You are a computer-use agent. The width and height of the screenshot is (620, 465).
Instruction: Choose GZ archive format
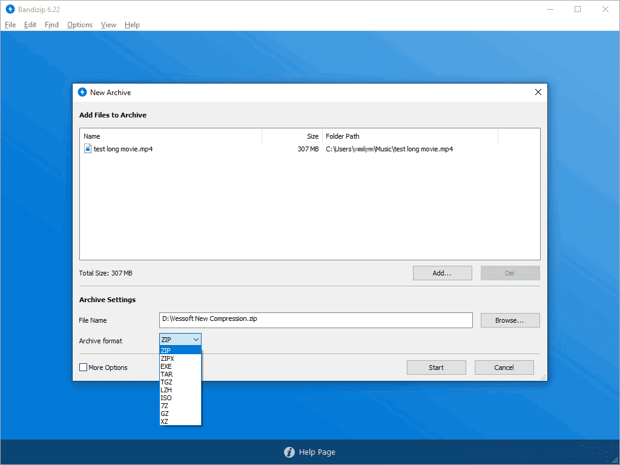point(180,414)
